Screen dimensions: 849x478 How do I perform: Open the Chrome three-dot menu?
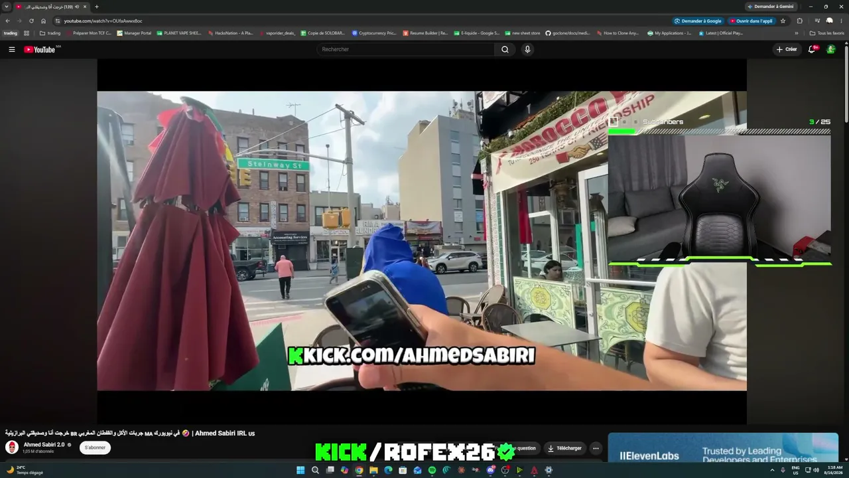pyautogui.click(x=842, y=21)
